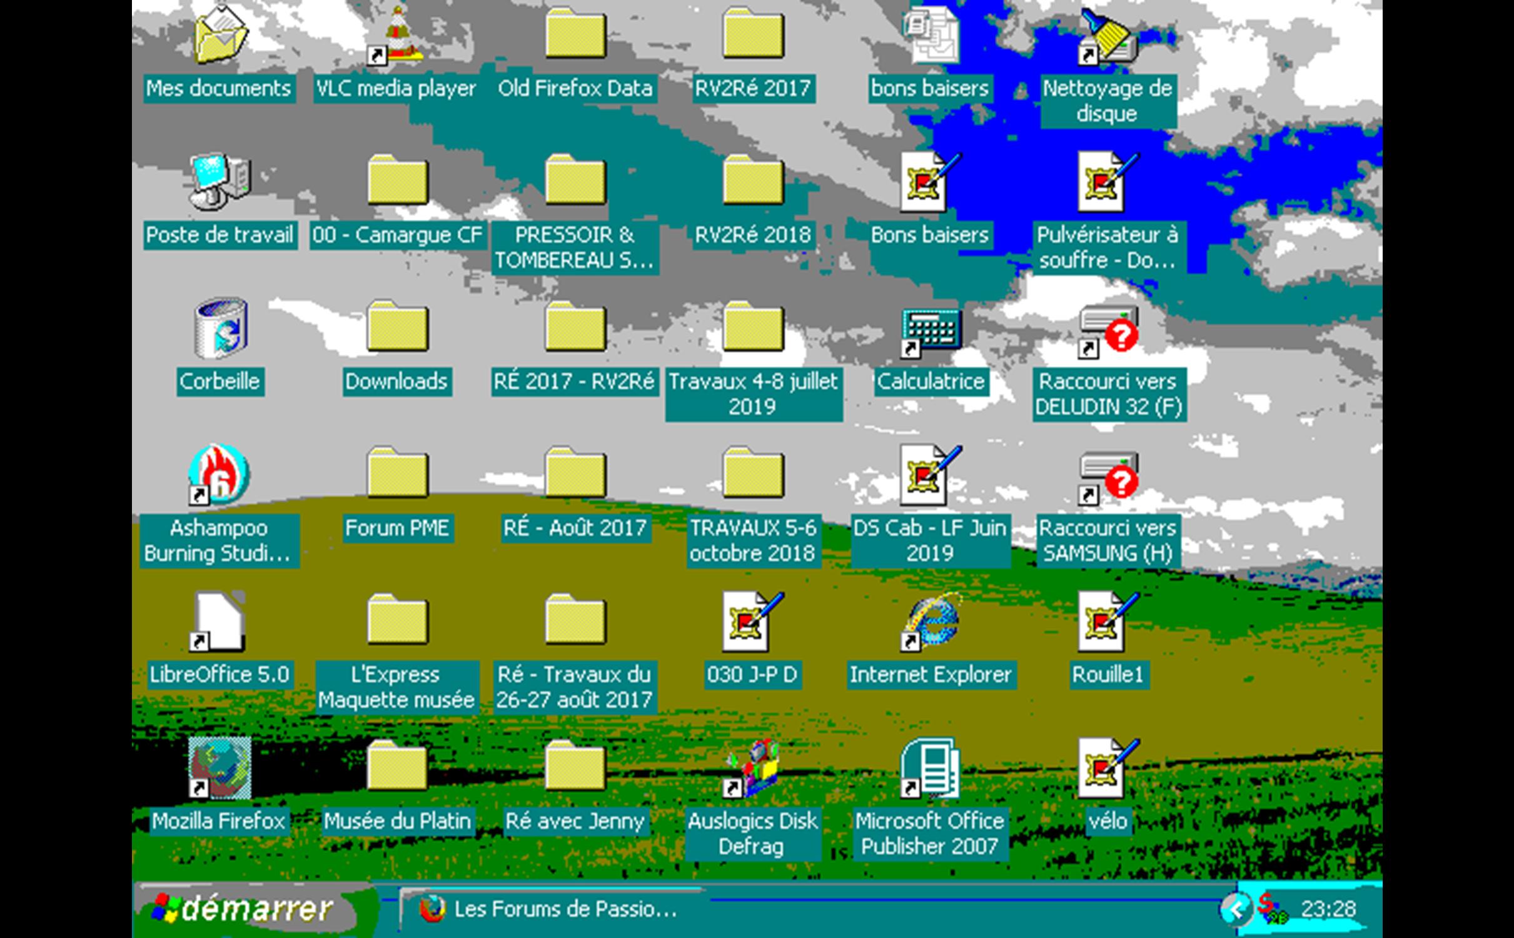Launch VLC media player shortcut

[x=396, y=36]
